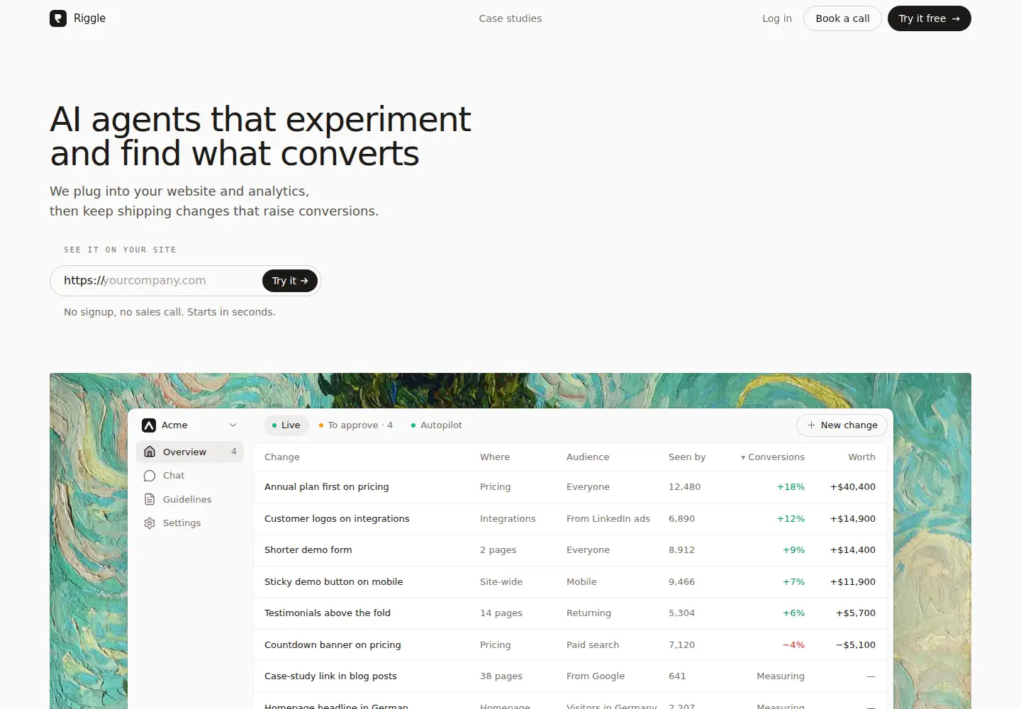Click the +$40,400 worth value
The image size is (1021, 709).
coord(853,487)
